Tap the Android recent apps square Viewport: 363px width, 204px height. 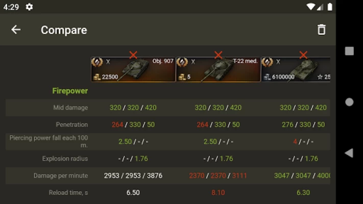tap(349, 51)
